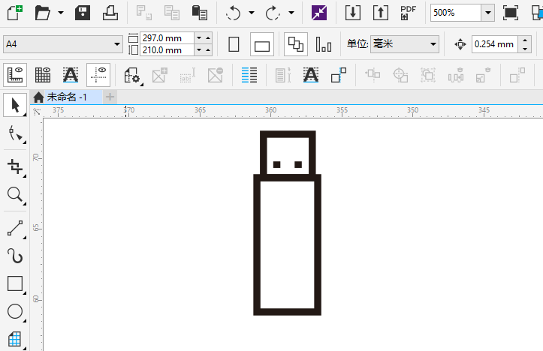Select the Shape edit tool

click(x=14, y=134)
